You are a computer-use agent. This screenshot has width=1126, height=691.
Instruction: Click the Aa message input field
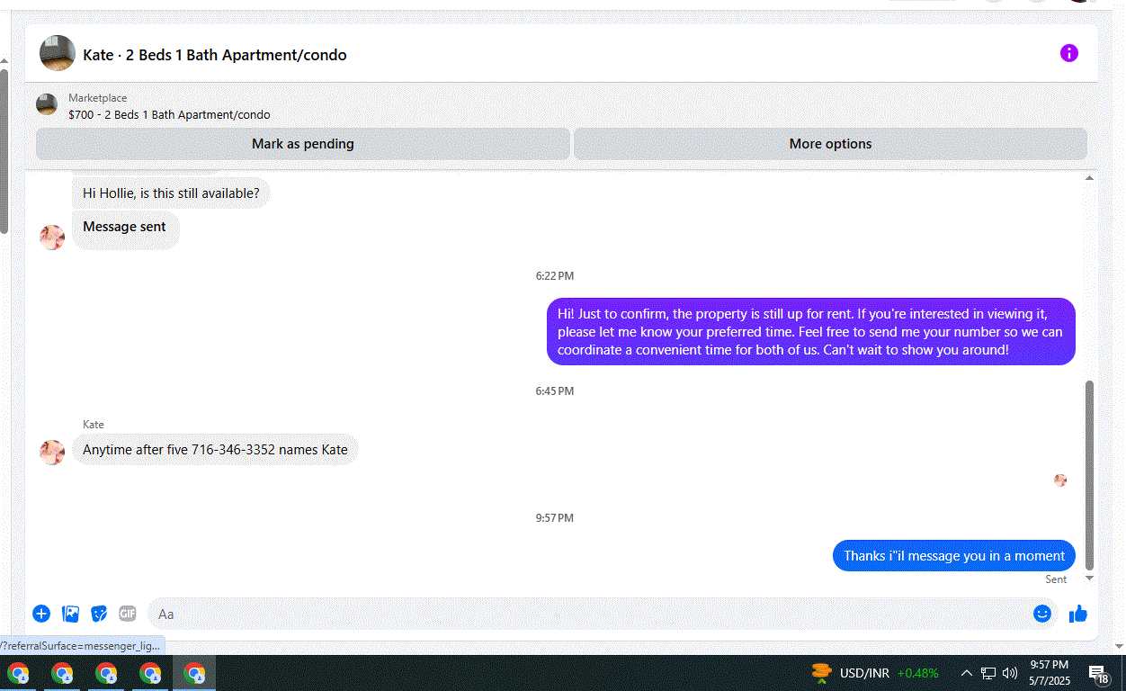(589, 614)
